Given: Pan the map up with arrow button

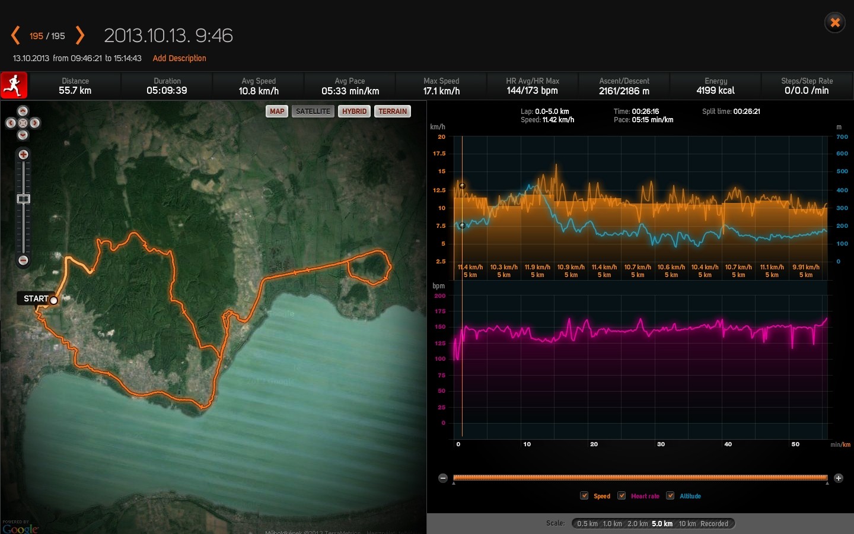Looking at the screenshot, I should (23, 111).
